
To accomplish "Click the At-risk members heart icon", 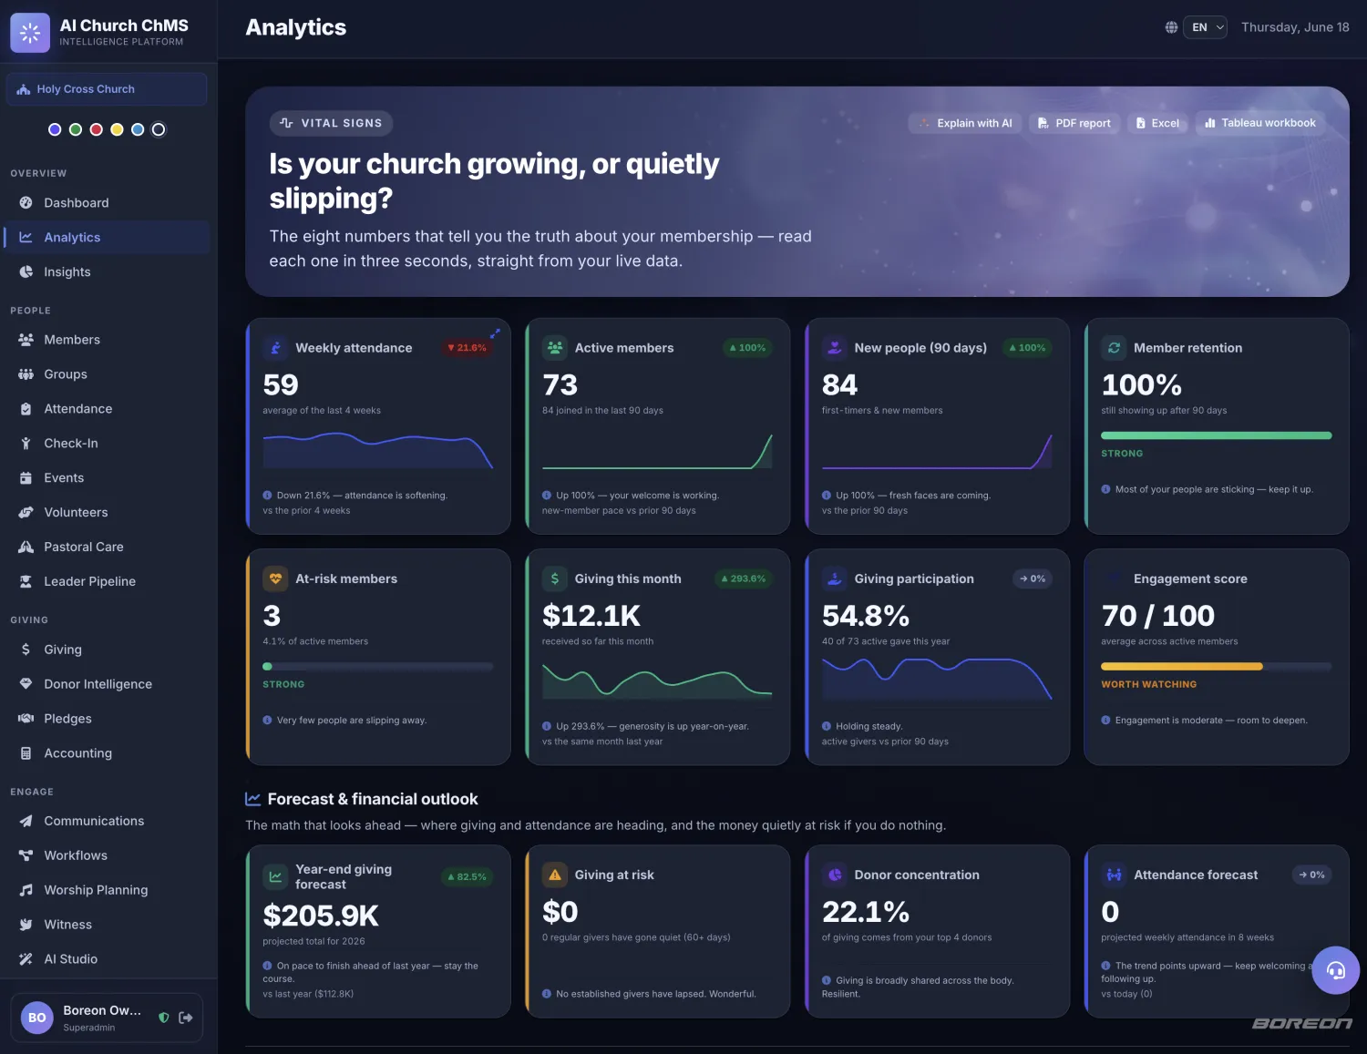I will (275, 578).
